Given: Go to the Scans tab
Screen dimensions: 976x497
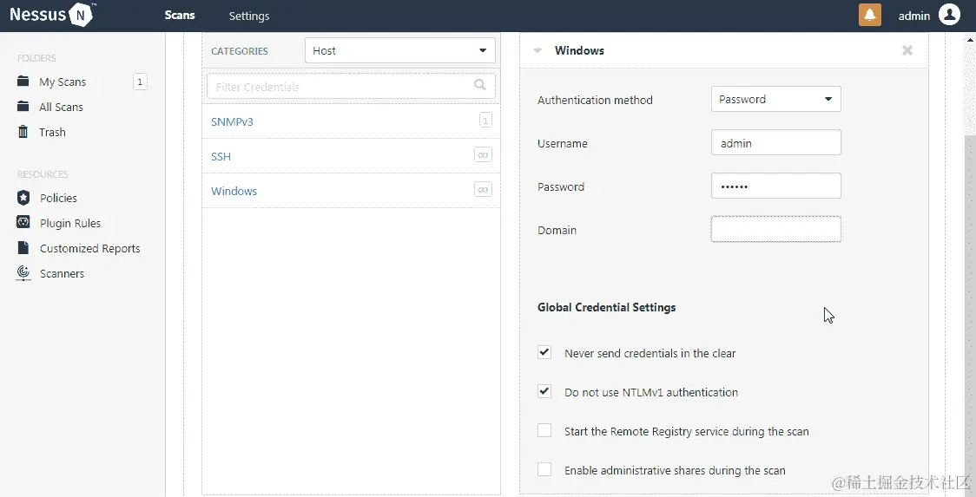Looking at the screenshot, I should 180,16.
